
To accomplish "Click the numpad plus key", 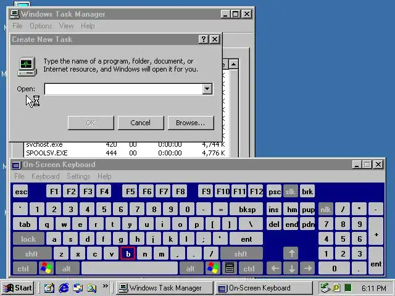I will coord(376,231).
